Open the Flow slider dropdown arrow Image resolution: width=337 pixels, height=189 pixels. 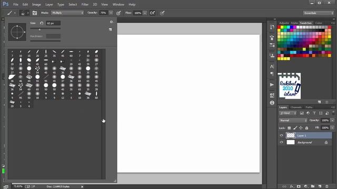[145, 13]
